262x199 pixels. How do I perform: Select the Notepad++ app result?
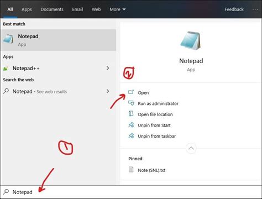click(59, 69)
